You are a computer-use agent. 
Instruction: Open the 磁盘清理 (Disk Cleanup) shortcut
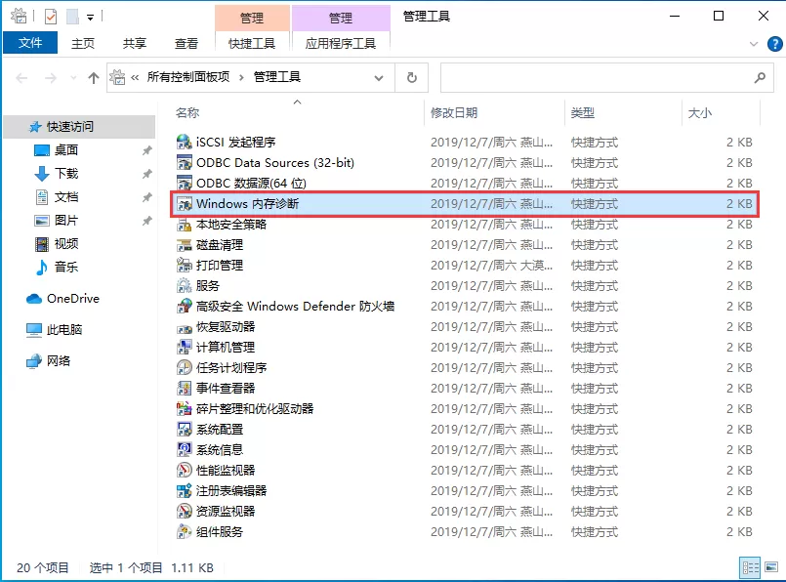(x=225, y=244)
